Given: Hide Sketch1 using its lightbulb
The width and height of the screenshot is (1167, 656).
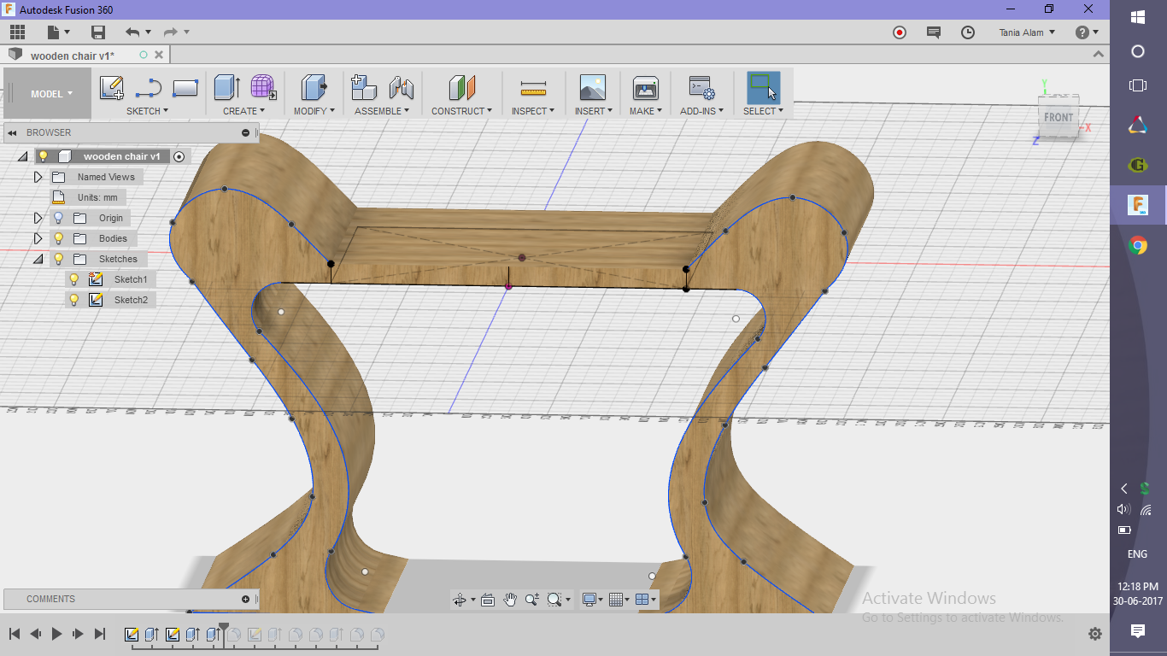Looking at the screenshot, I should [74, 279].
